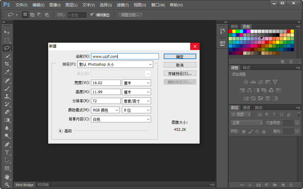Add a Color Balance adjustment
Screen dimensions: 303x189
(250, 90)
